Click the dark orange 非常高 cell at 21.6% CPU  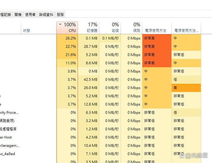pyautogui.click(x=156, y=55)
